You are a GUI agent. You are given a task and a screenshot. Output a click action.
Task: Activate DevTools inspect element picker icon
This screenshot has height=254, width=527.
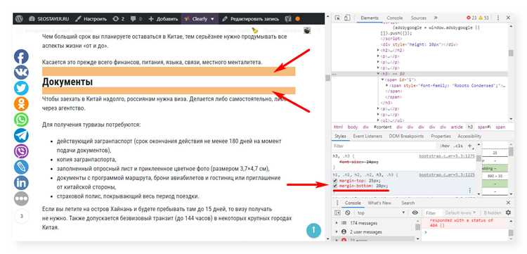(337, 18)
